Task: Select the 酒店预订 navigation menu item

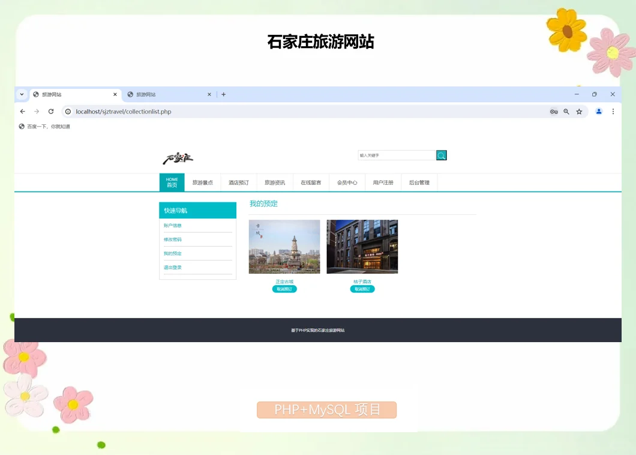Action: pos(238,182)
